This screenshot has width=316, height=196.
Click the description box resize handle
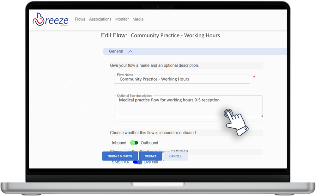click(x=261, y=115)
